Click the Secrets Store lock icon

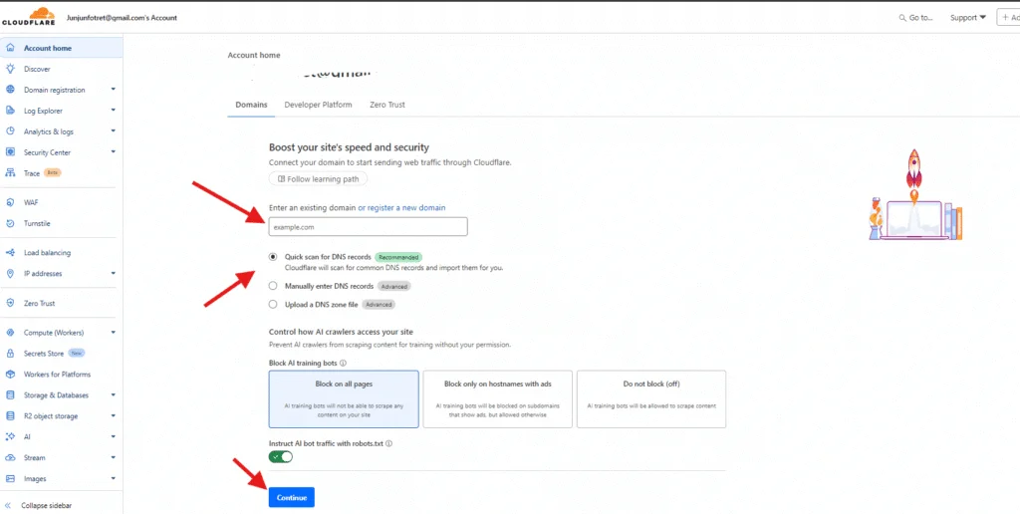10,354
